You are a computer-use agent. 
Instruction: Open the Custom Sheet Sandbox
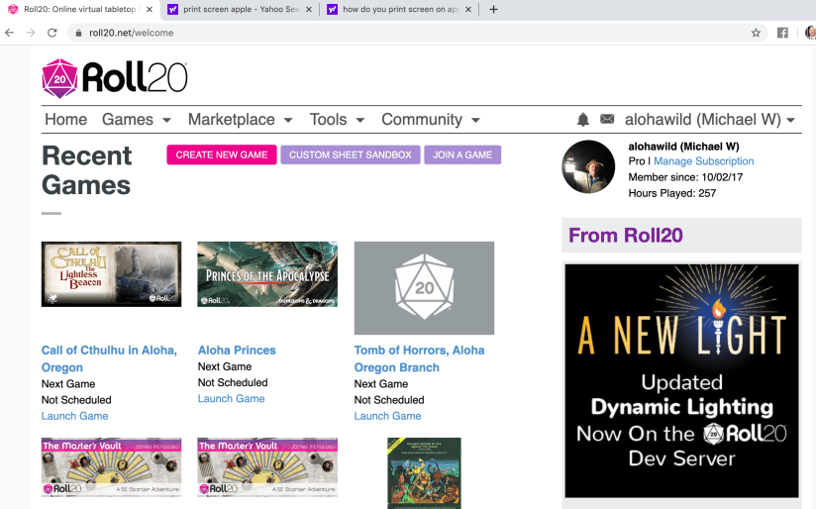point(350,154)
